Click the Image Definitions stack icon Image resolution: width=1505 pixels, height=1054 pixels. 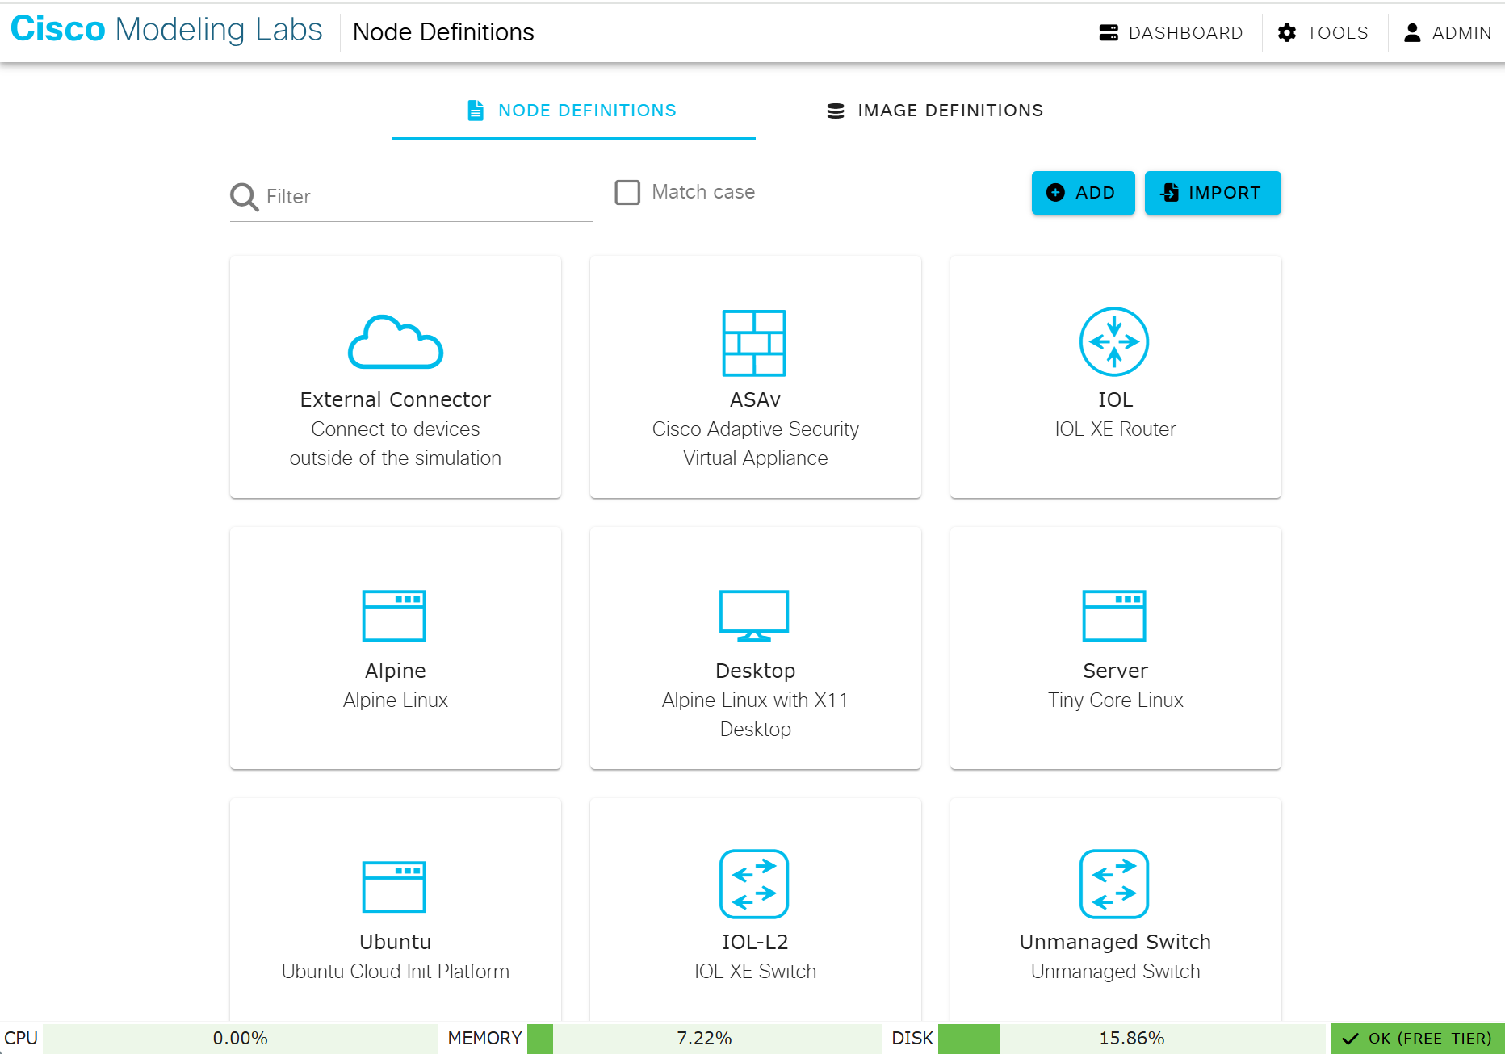(x=836, y=111)
